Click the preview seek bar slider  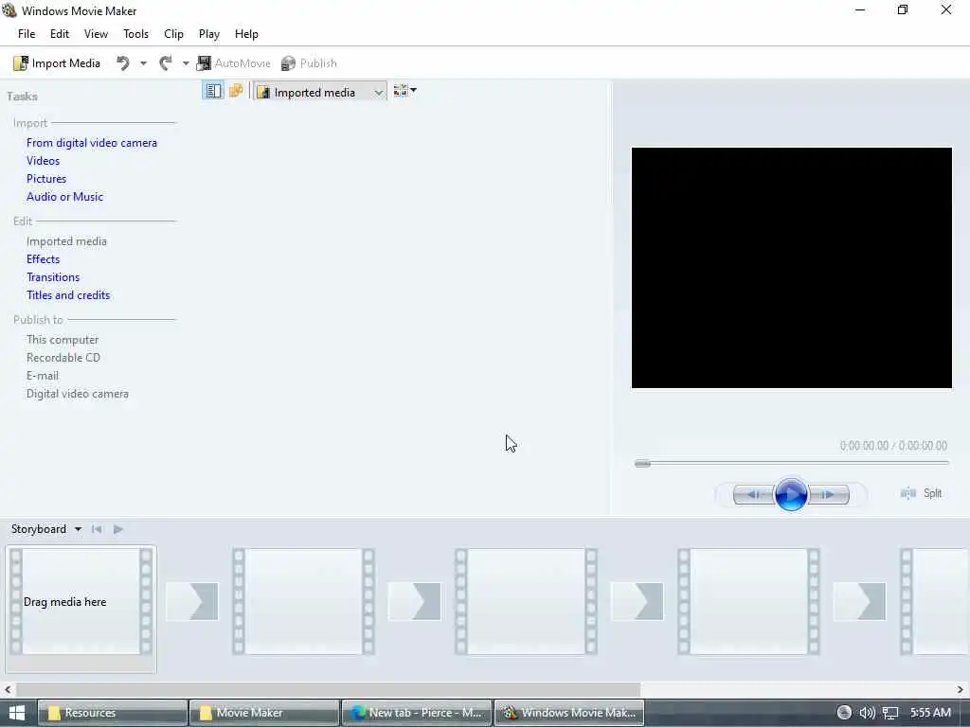tap(642, 463)
